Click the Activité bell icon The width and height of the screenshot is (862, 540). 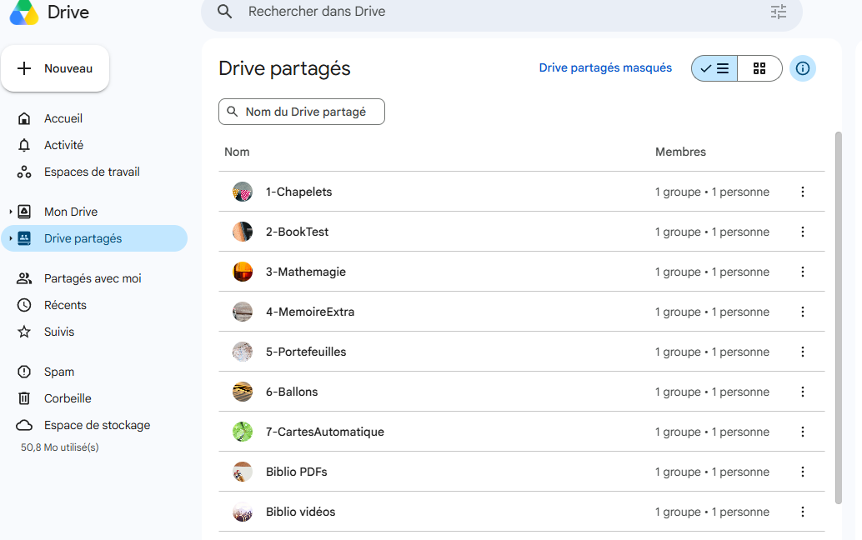pyautogui.click(x=24, y=145)
